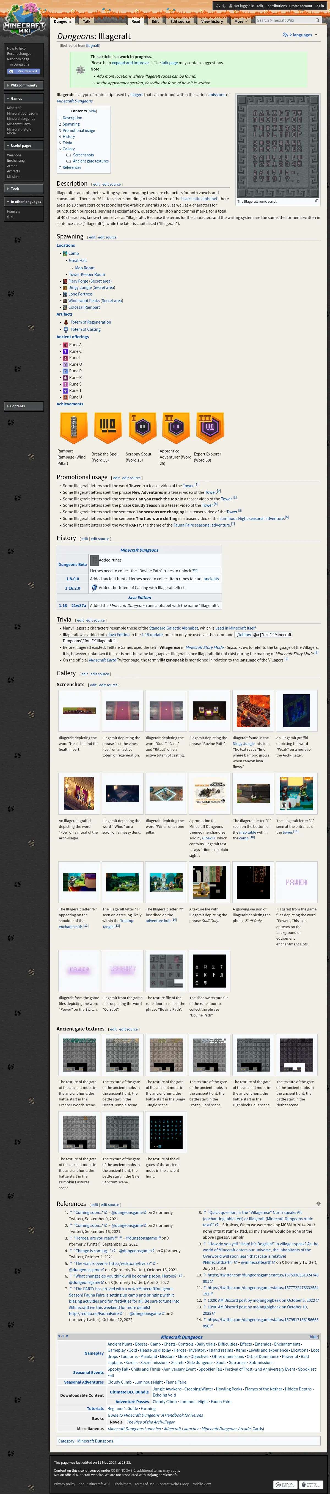Screen dimensions: 330x1494
Task: Click the Rune S icon
Action: pos(65,384)
